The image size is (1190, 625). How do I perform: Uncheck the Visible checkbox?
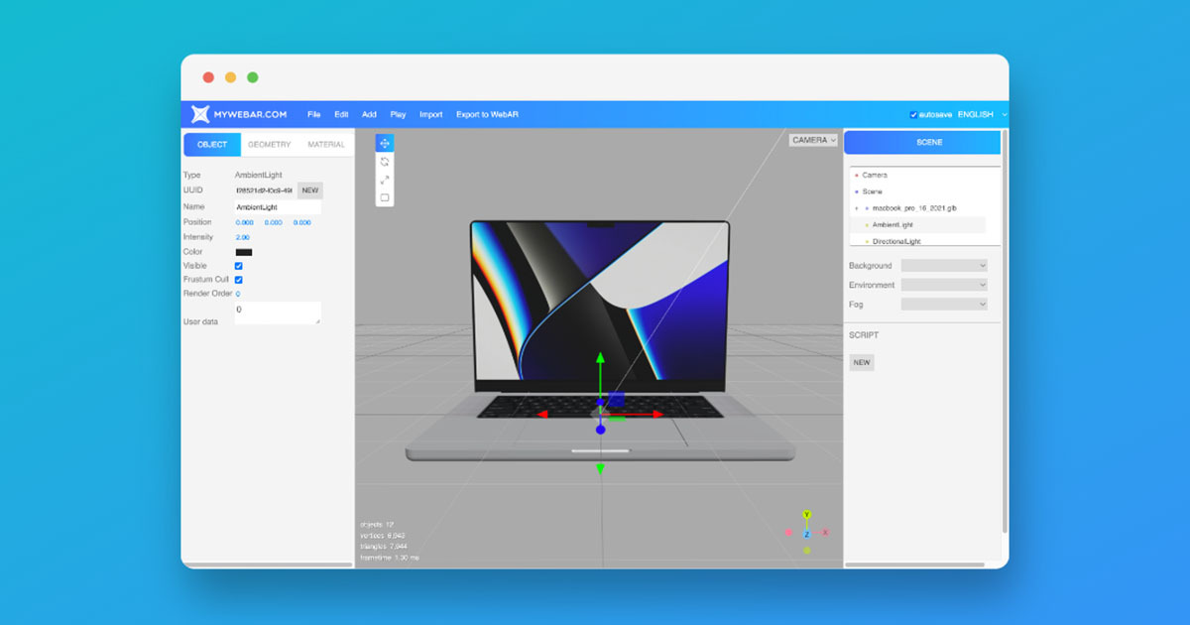click(238, 266)
